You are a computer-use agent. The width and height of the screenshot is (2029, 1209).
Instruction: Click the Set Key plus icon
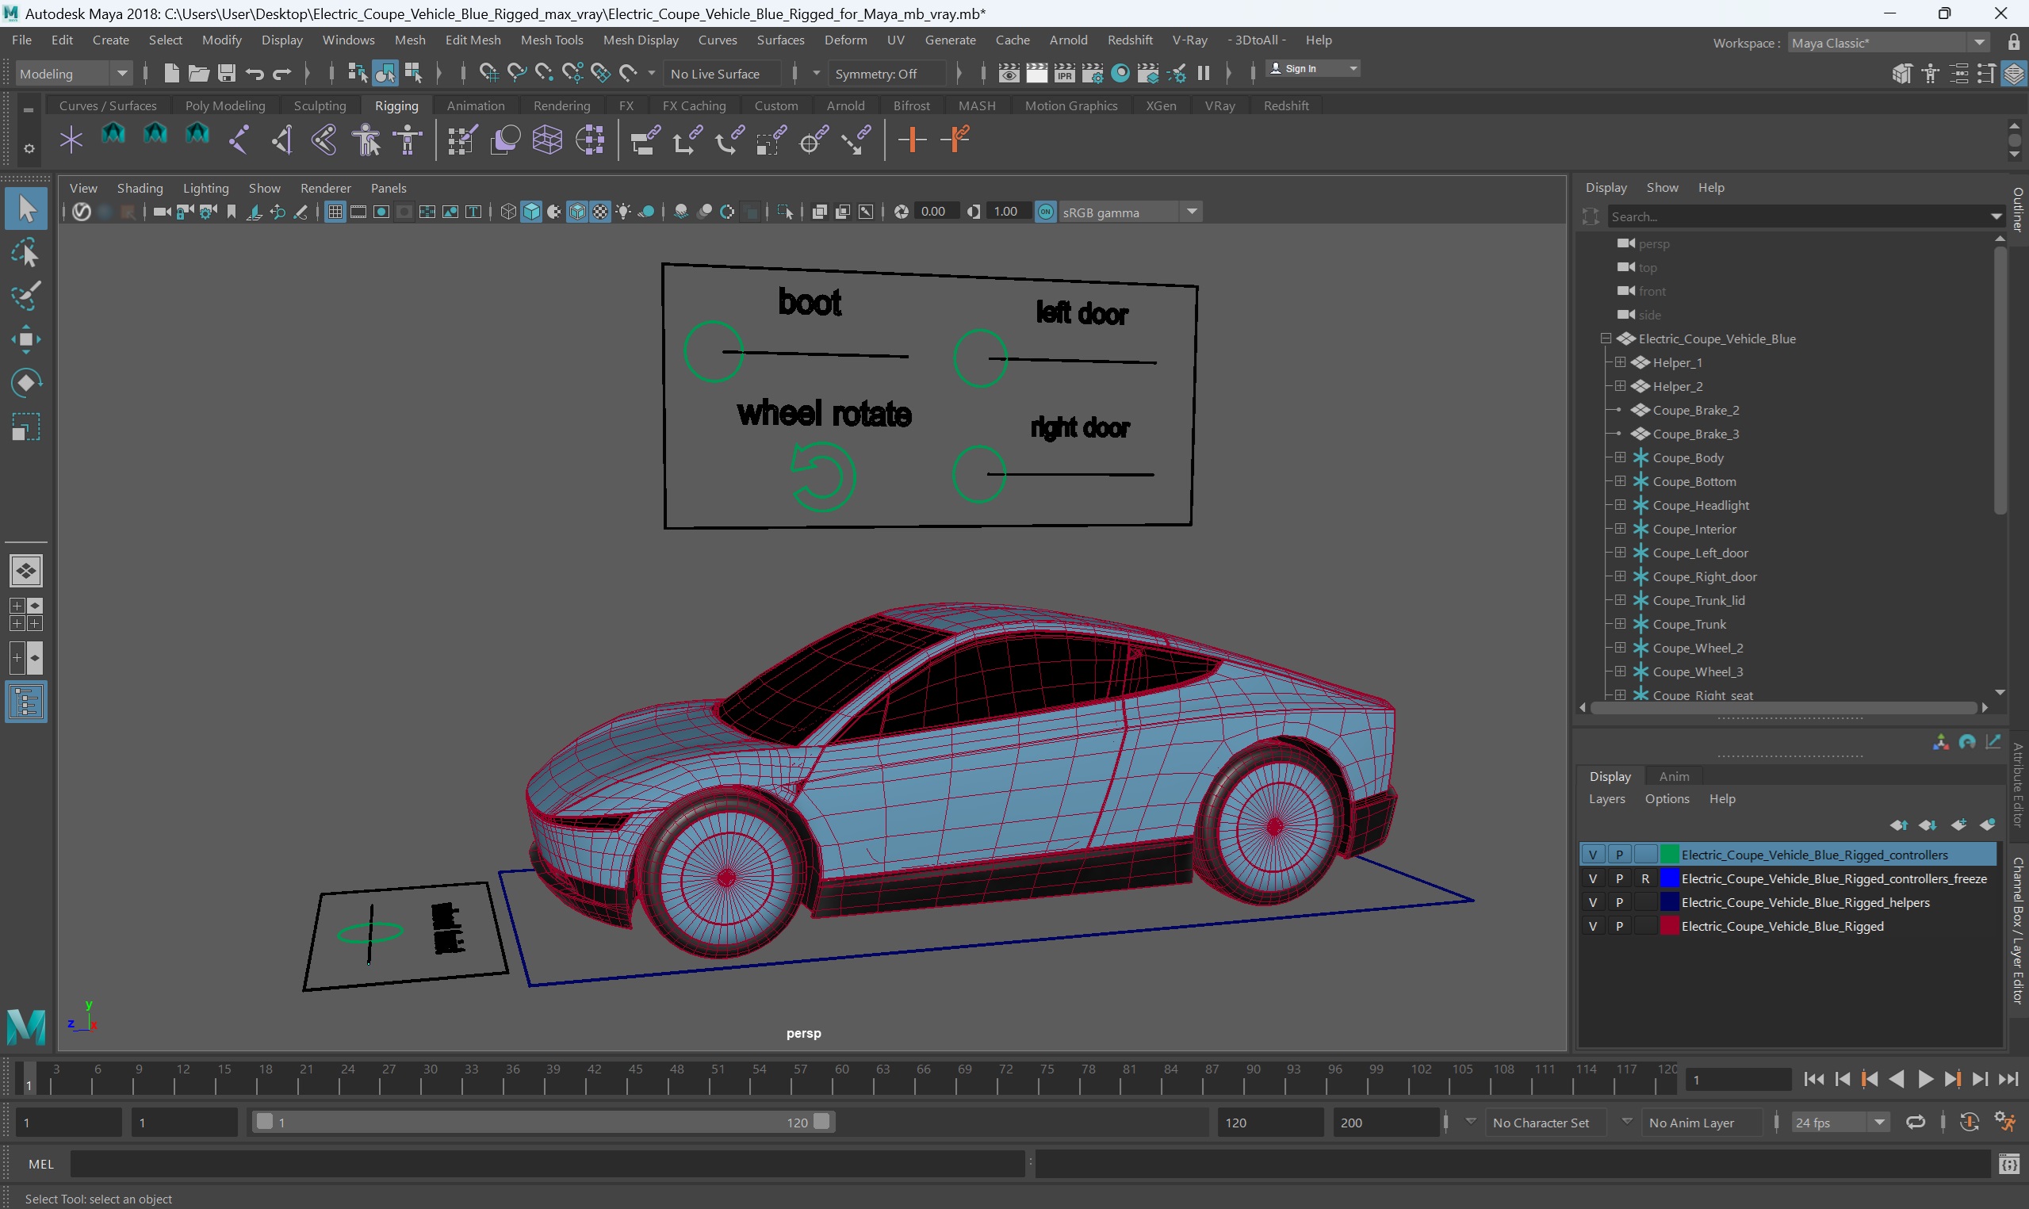coord(913,140)
